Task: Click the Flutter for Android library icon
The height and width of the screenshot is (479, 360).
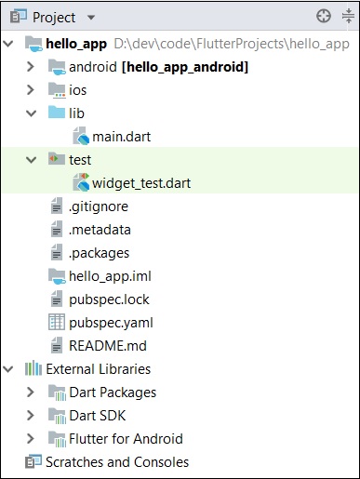Action: pos(58,439)
